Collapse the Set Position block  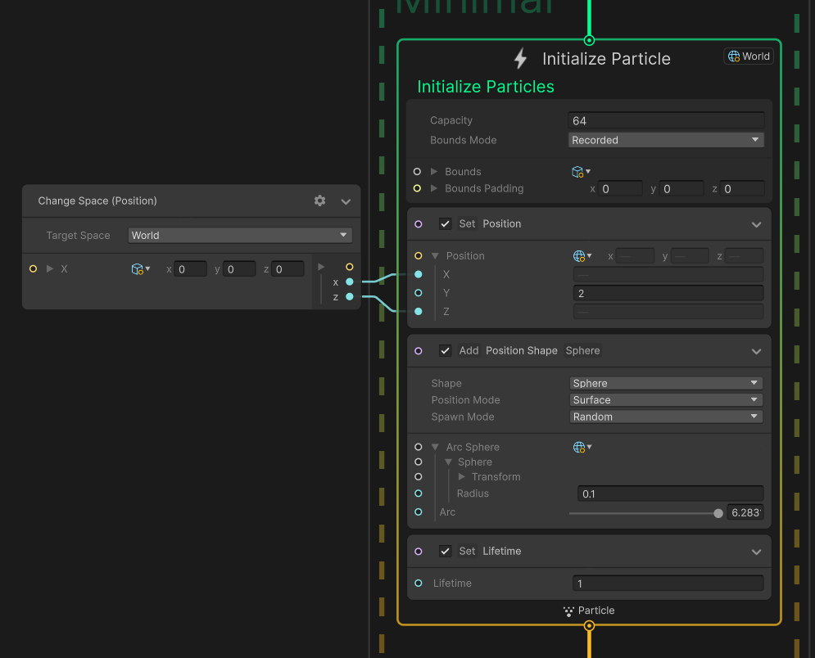[757, 223]
